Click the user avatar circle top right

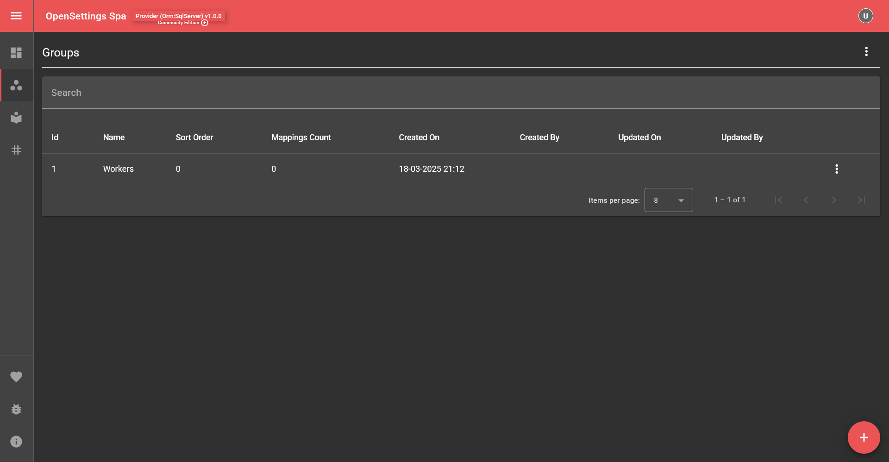[x=866, y=16]
